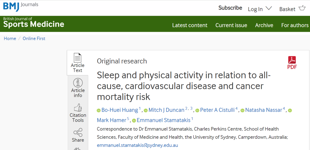This screenshot has width=310, height=150.
Task: Navigate to Home breadcrumb link
Action: coord(10,38)
